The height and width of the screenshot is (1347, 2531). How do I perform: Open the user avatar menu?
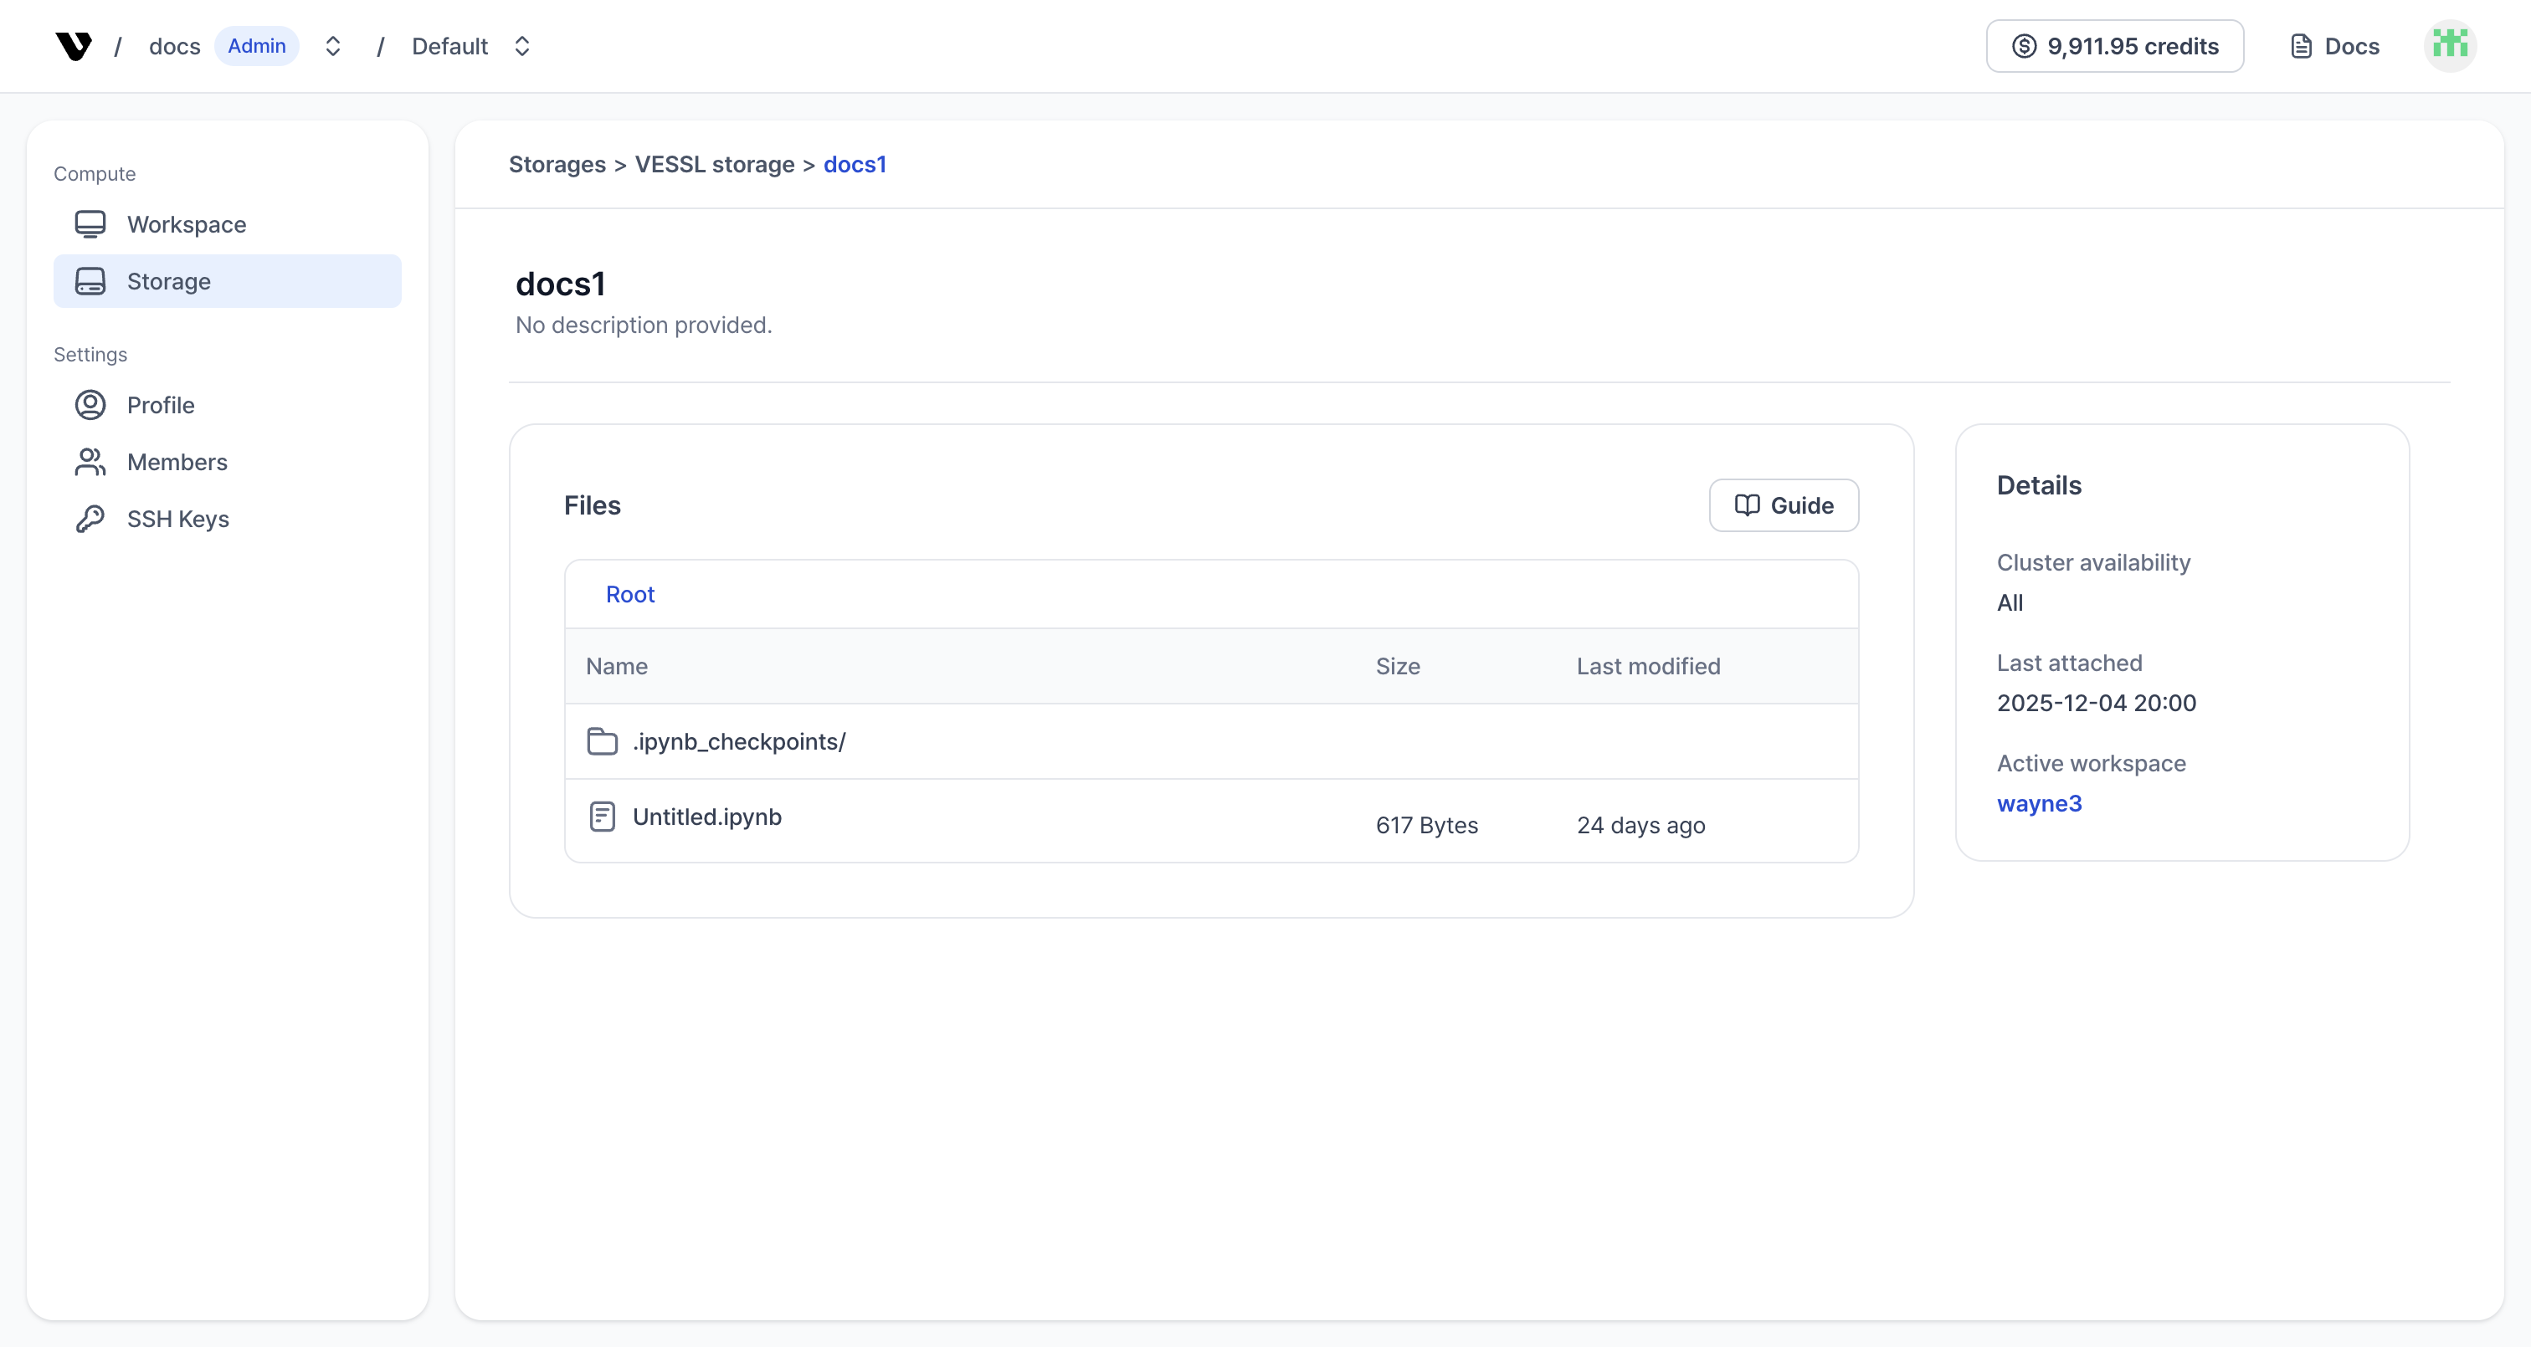[2450, 46]
